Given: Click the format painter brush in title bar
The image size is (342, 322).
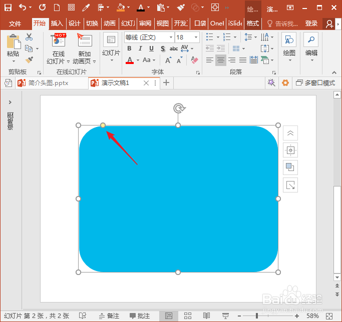Looking at the screenshot, I should tap(181, 7).
